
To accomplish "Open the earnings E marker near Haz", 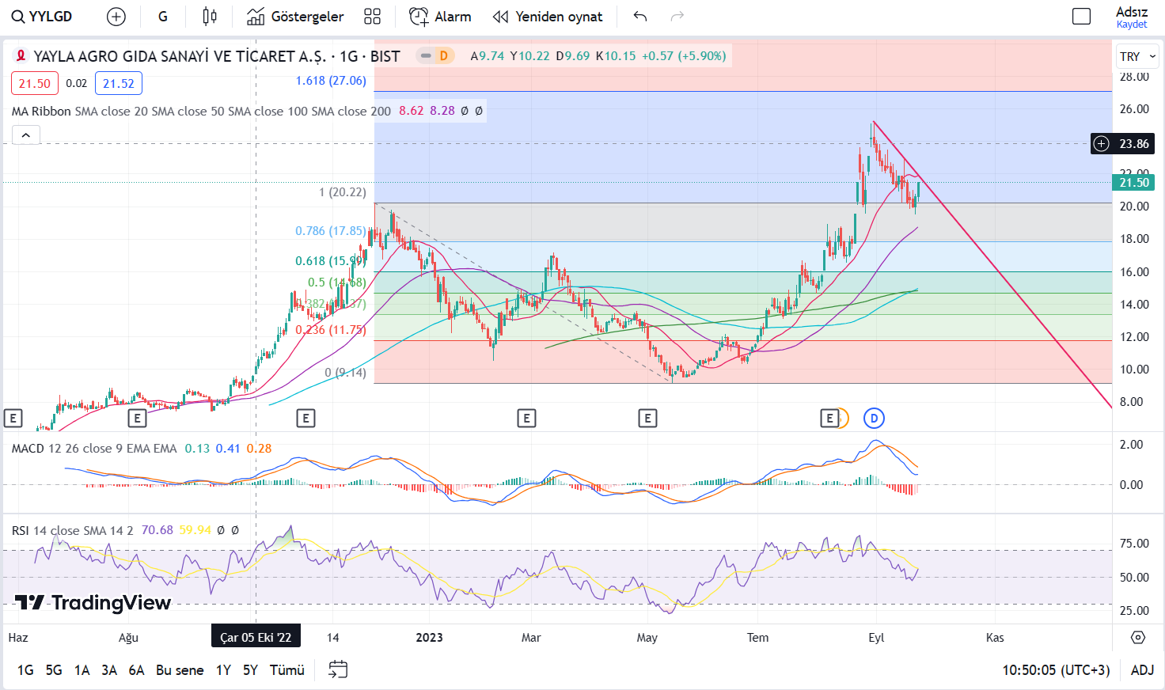I will [13, 419].
